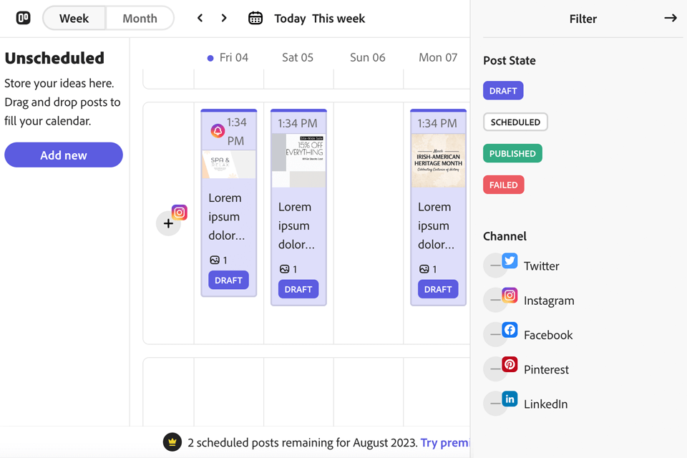Viewport: 687px width, 458px height.
Task: Click the reminder bell icon on Friday's post
Action: click(218, 130)
